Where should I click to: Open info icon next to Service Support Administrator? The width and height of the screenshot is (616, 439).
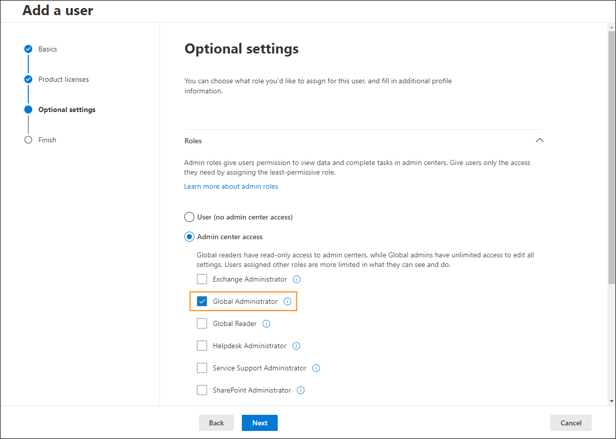tap(317, 368)
